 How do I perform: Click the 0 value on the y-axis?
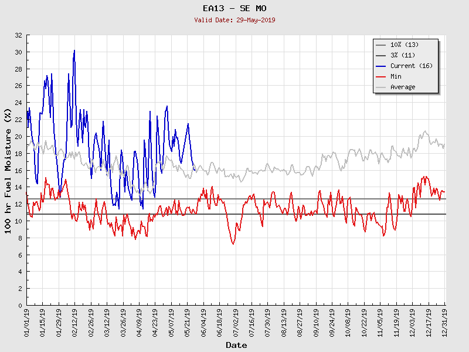tap(20, 306)
